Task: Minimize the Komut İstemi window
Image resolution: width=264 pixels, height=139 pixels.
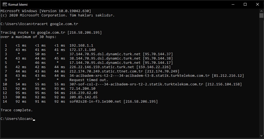Action: 233,4
